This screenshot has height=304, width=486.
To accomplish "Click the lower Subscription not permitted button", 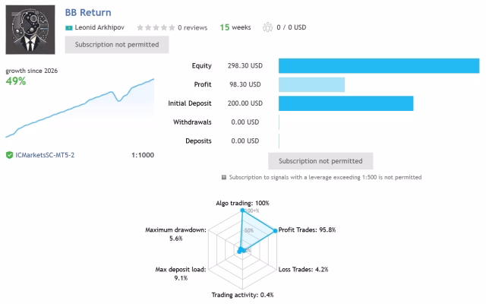I will point(320,161).
